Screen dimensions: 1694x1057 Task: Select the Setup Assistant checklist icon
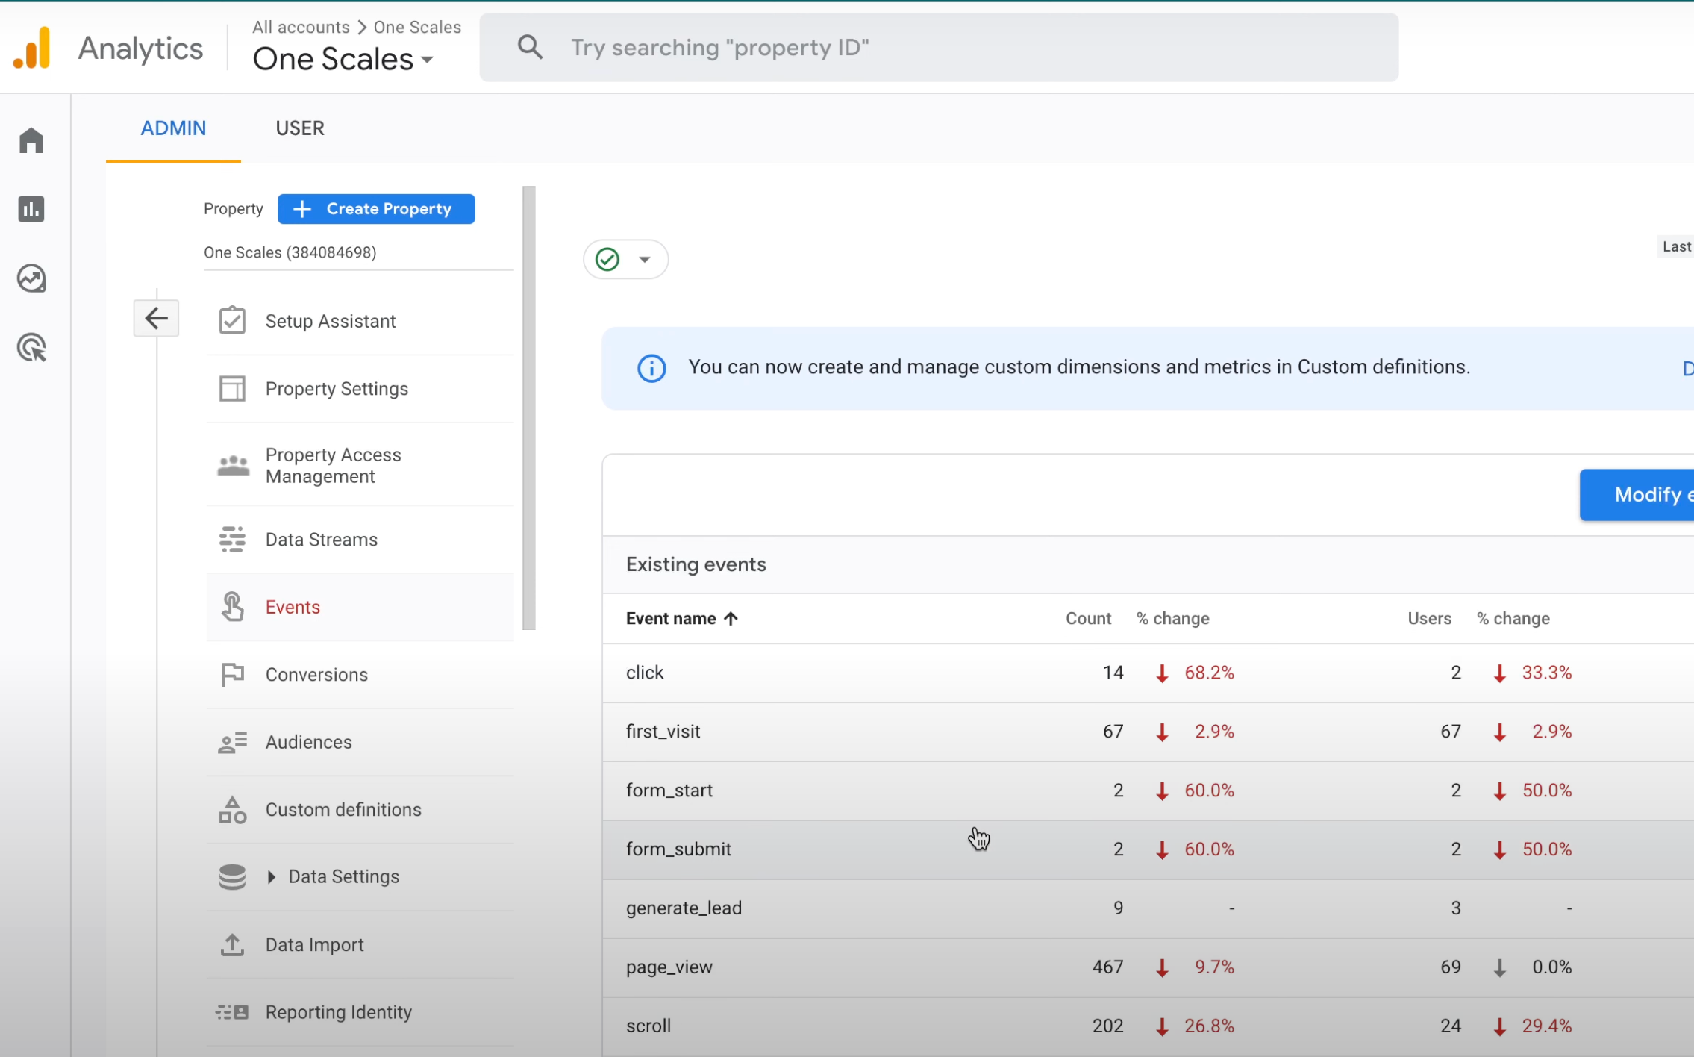pos(232,320)
